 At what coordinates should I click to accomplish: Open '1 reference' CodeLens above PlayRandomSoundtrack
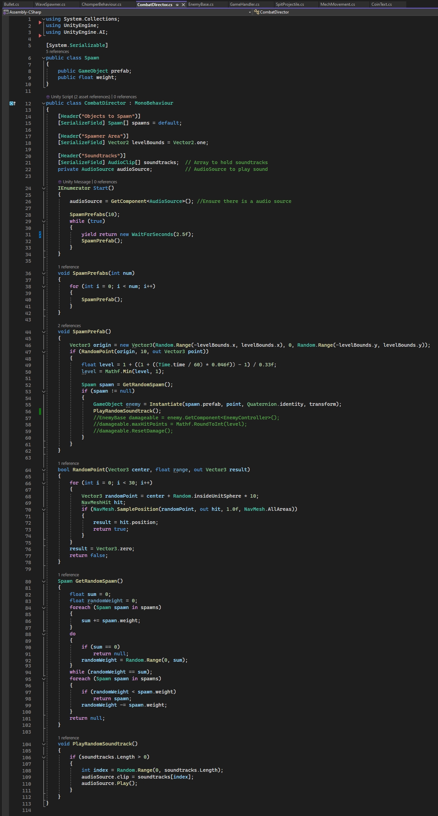pos(68,738)
